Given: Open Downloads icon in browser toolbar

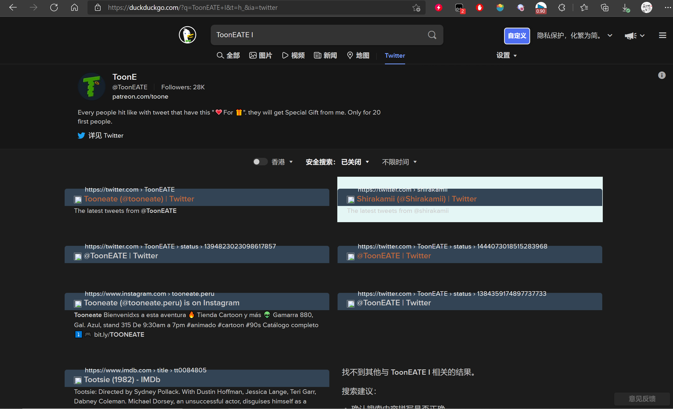Looking at the screenshot, I should (x=625, y=7).
